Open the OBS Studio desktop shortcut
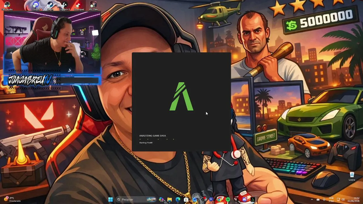363x204 pixels. pos(7,6)
